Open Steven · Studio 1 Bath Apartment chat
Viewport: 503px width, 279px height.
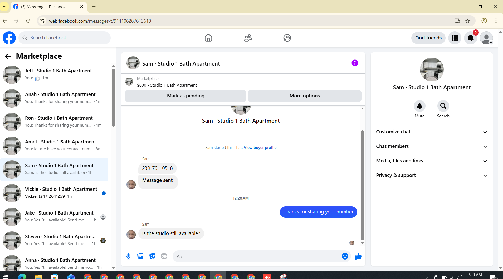tap(54, 240)
